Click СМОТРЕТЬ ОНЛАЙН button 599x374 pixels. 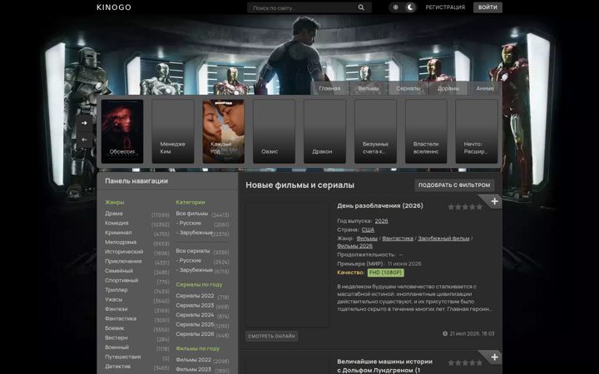point(271,337)
